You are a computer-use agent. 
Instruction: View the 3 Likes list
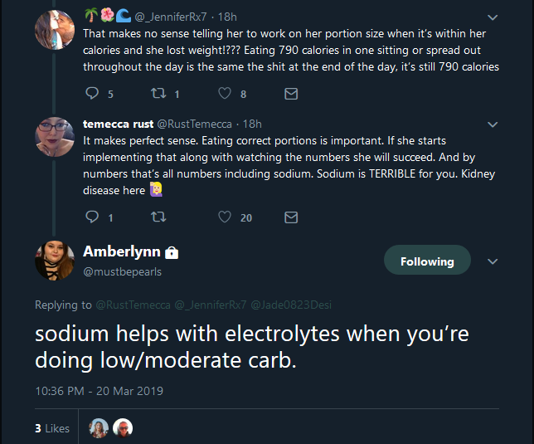(x=52, y=428)
